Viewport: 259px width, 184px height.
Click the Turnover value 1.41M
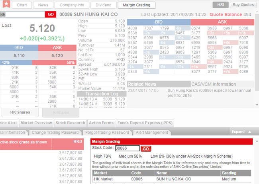[x=120, y=45]
